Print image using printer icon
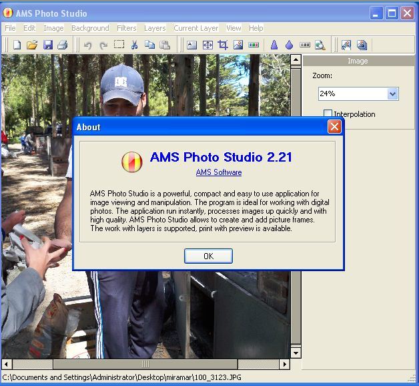 point(63,45)
